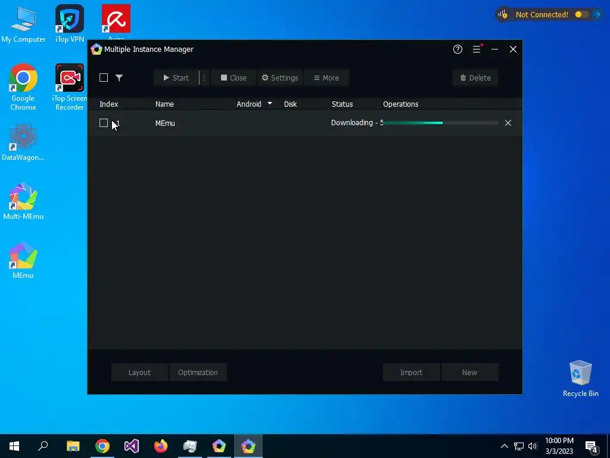Open iTop Screen Recorder desktop shortcut
The width and height of the screenshot is (610, 458).
point(69,87)
